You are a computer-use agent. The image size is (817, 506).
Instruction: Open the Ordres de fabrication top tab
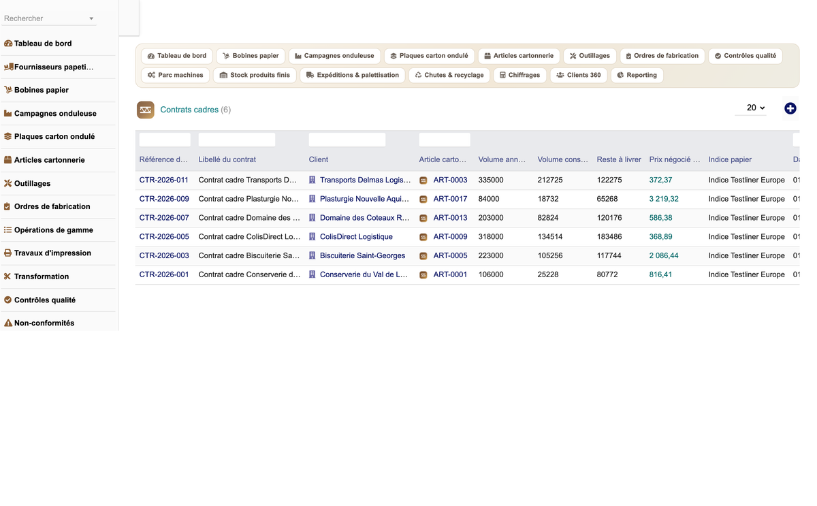[662, 56]
